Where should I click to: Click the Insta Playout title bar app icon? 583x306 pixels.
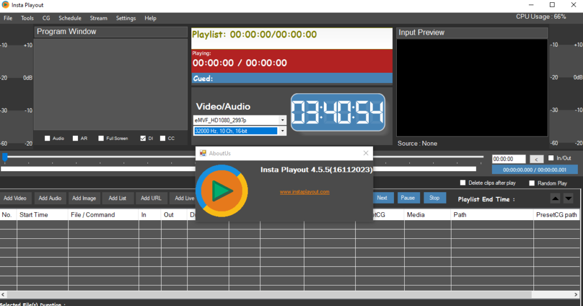(x=5, y=5)
